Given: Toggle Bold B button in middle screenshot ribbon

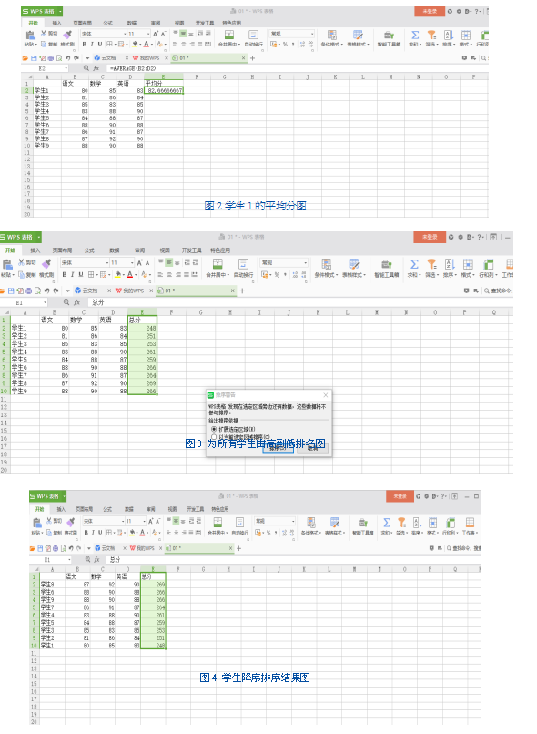Looking at the screenshot, I should point(65,274).
